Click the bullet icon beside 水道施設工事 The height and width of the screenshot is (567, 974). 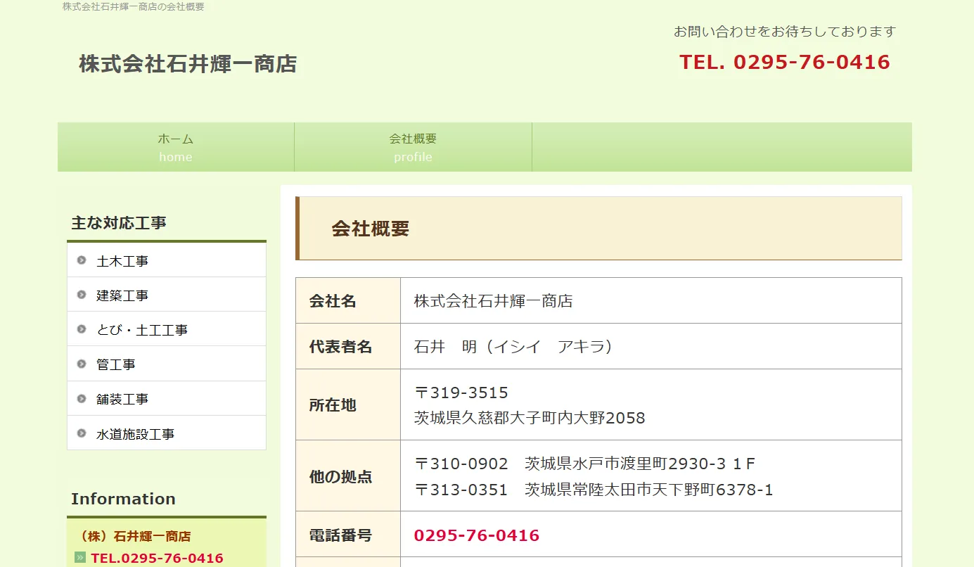coord(82,433)
